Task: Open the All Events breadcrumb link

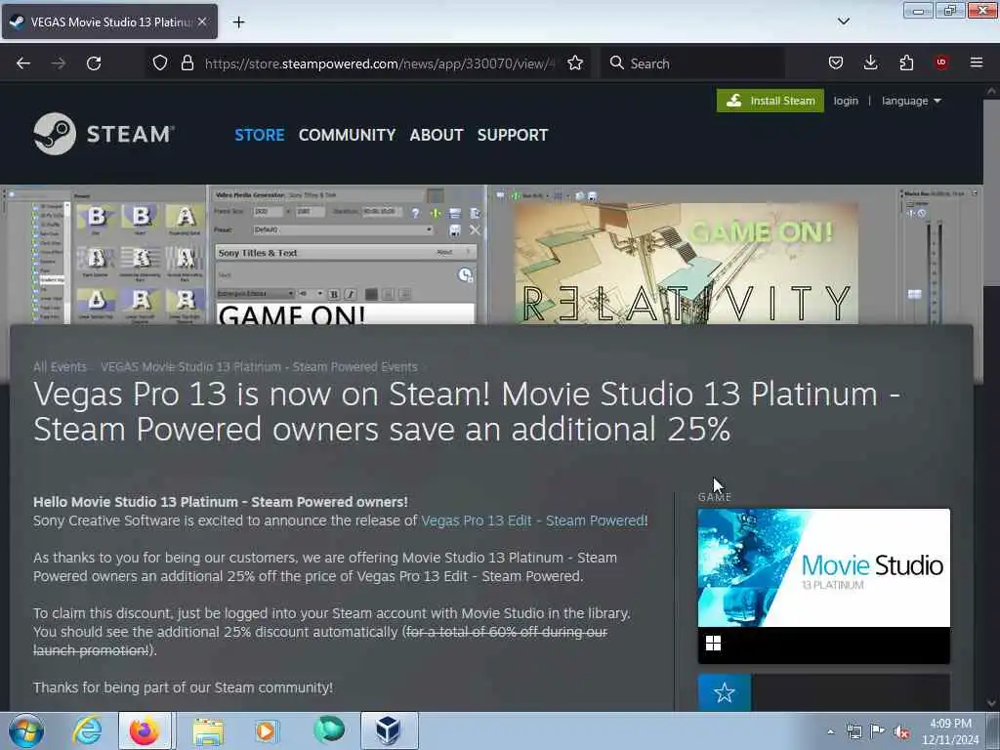Action: tap(60, 367)
